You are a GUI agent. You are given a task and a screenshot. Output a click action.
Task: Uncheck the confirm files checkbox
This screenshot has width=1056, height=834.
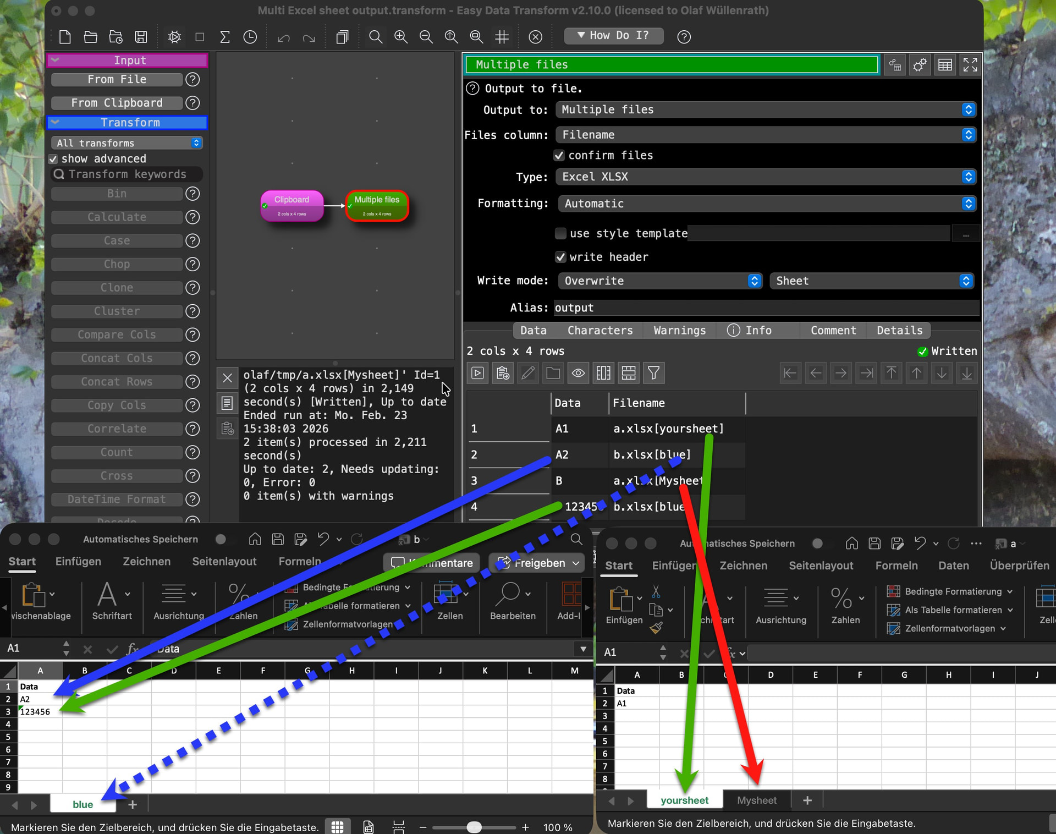[x=559, y=155]
